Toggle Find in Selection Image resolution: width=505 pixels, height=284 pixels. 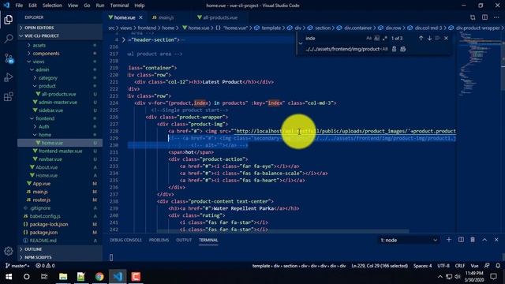click(437, 39)
